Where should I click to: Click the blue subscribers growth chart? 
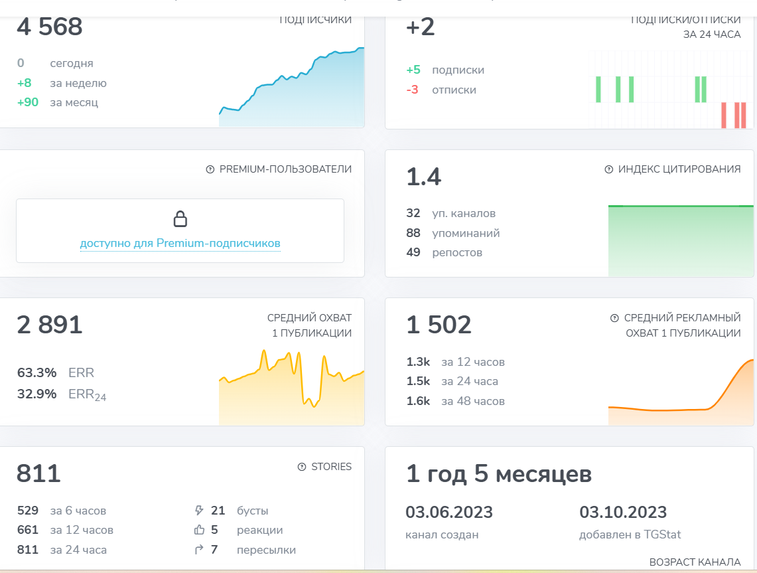point(292,90)
